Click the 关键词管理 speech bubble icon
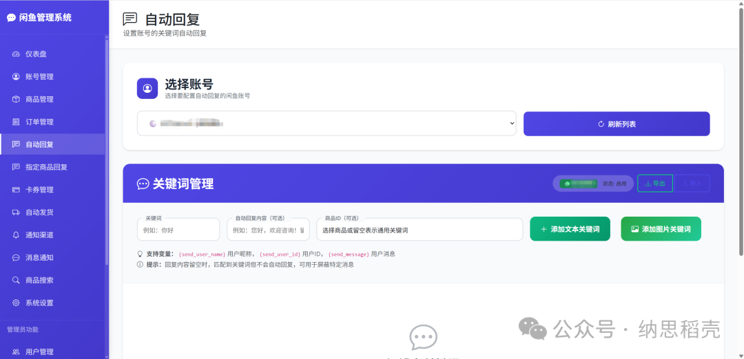Viewport: 744px width, 359px height. pos(143,184)
